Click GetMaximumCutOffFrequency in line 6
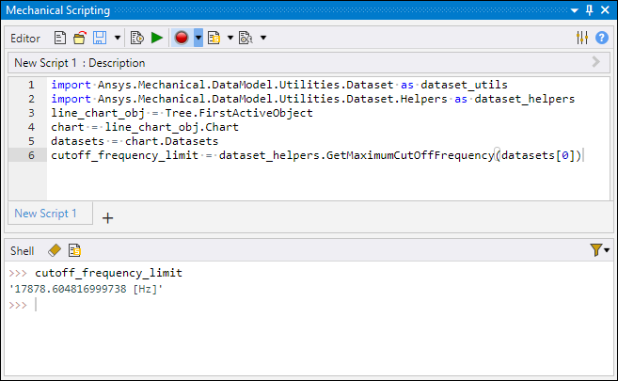This screenshot has height=381, width=618. coord(410,155)
